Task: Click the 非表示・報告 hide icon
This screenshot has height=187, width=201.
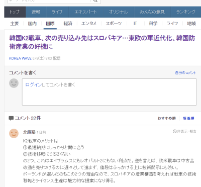Action: [175, 131]
